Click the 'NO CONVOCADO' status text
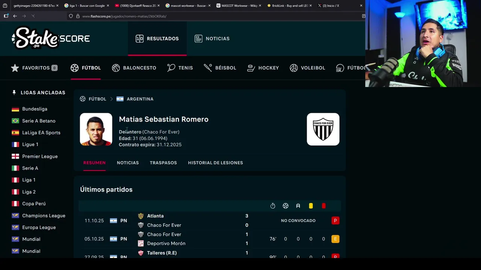Screen dimensions: 481x270 298,220
